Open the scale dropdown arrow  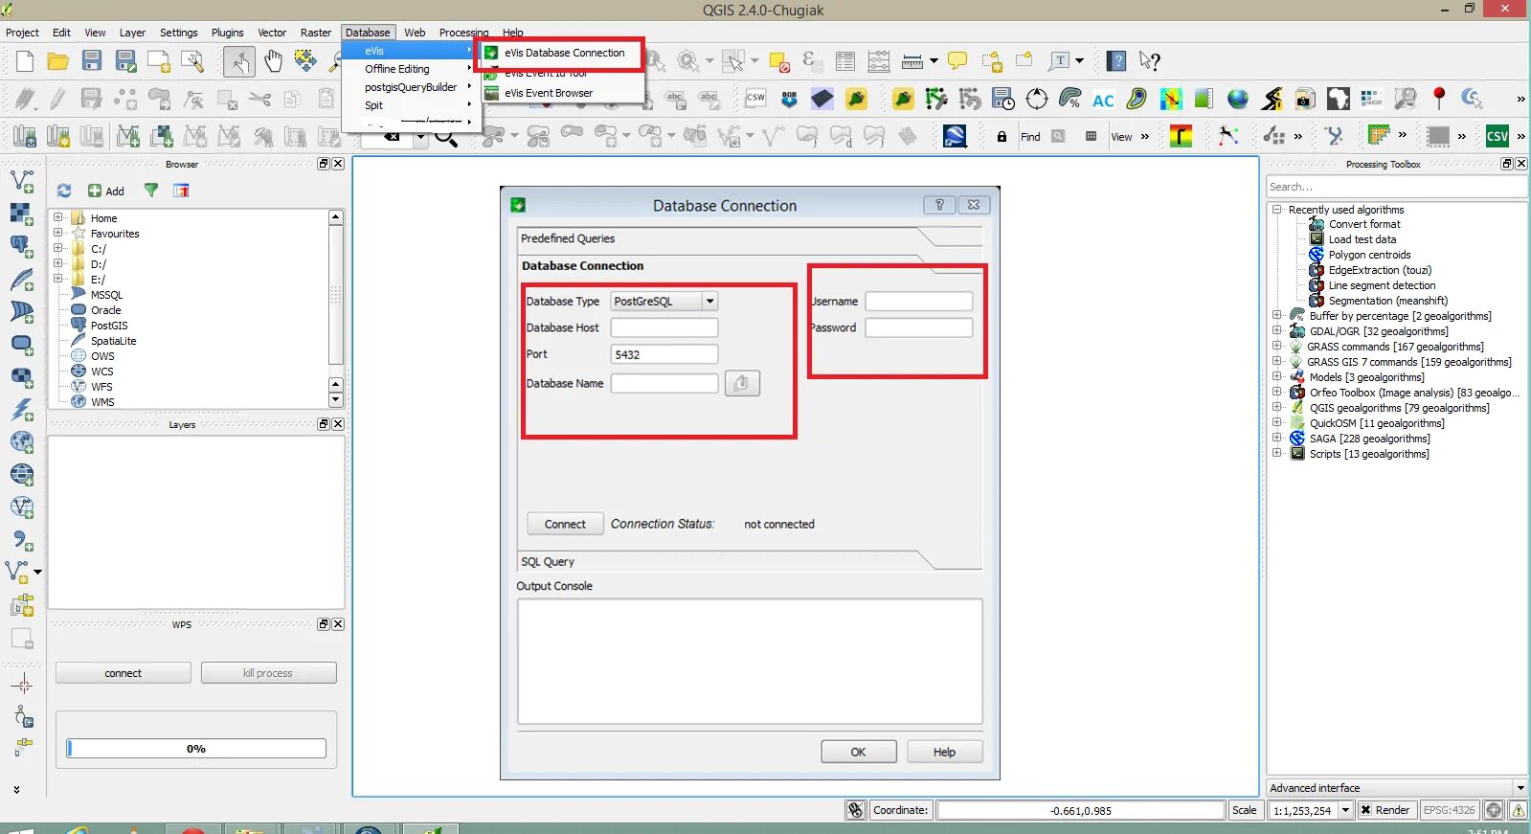click(1345, 810)
